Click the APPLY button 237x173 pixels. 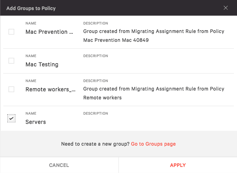[178, 165]
